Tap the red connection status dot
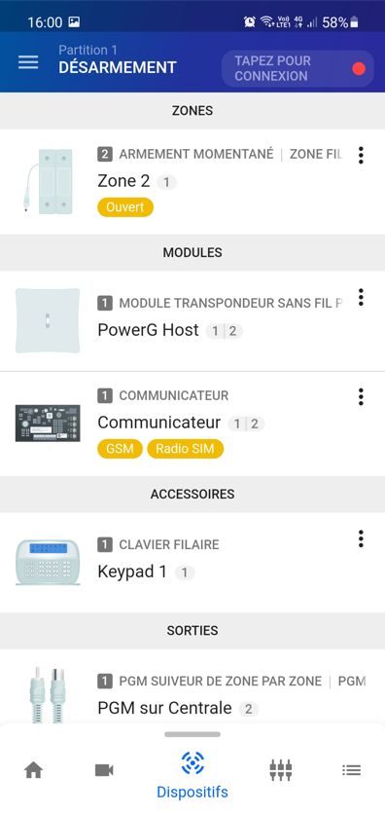This screenshot has width=385, height=813. (359, 68)
